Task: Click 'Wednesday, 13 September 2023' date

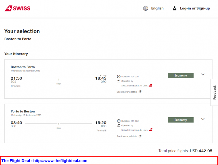Action: (26, 115)
